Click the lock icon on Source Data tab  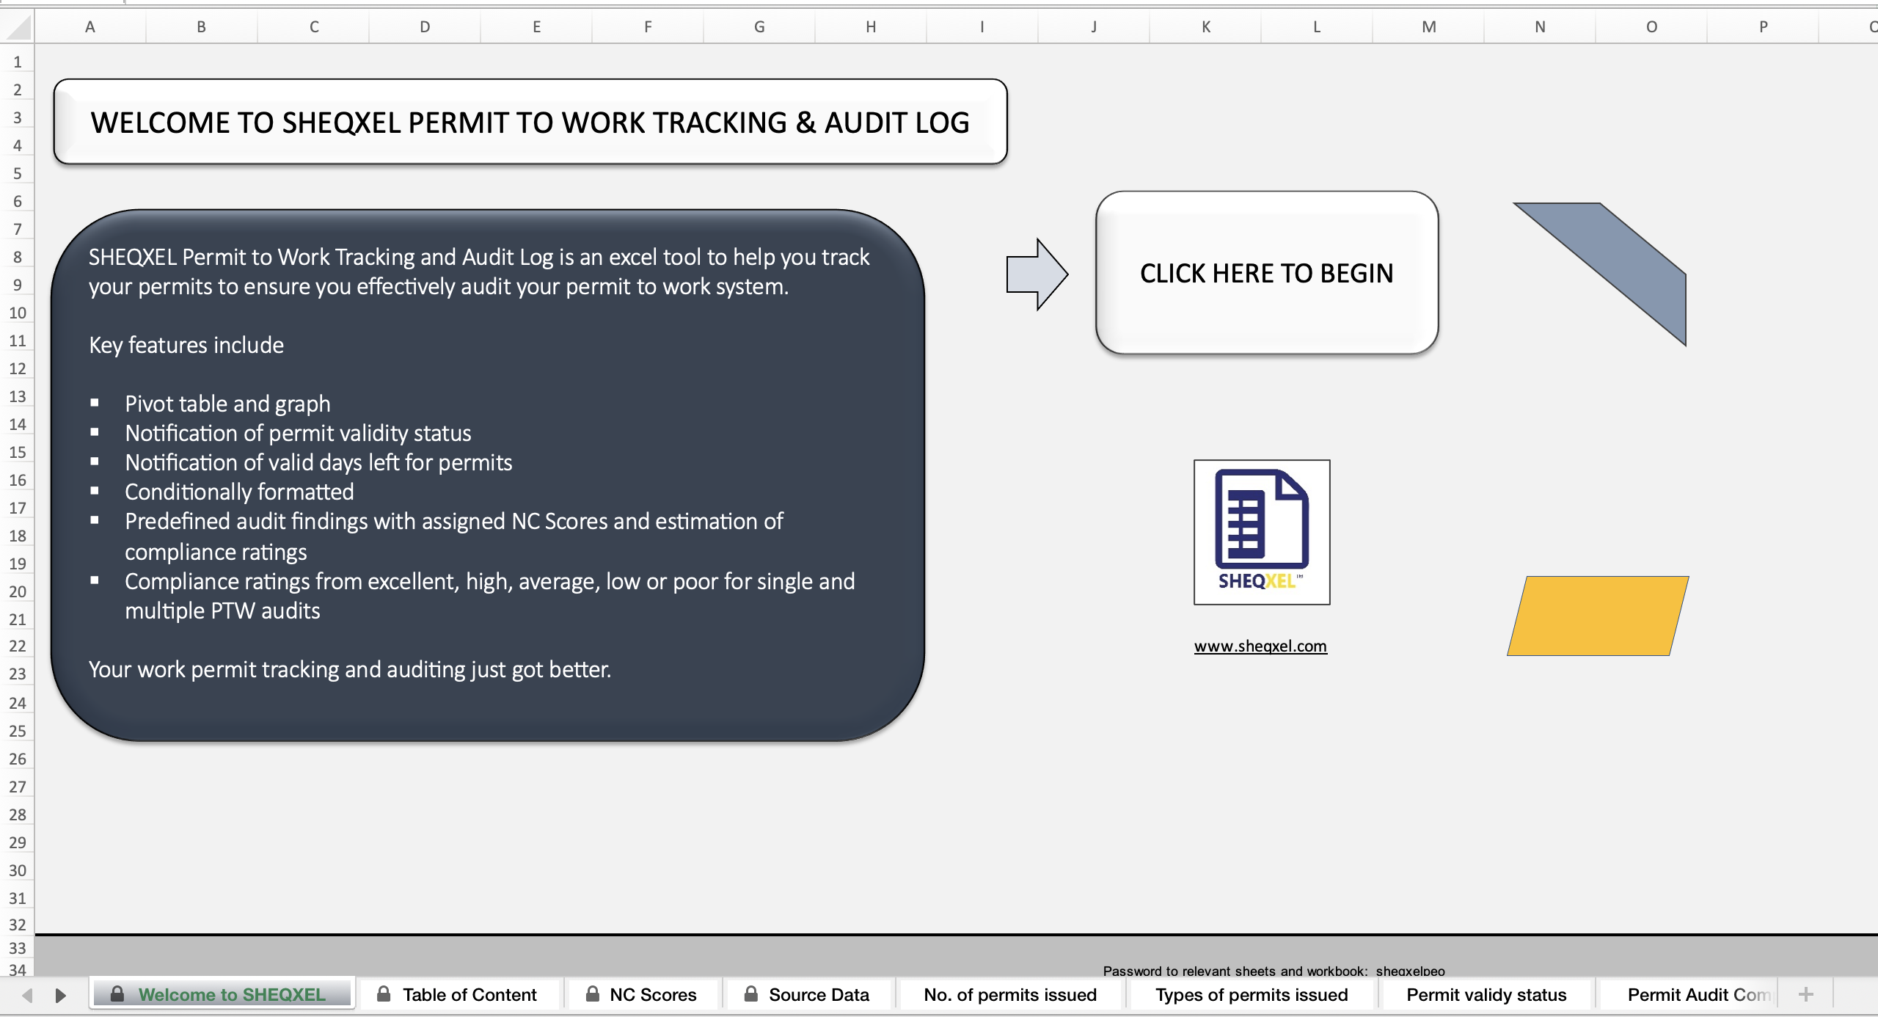pyautogui.click(x=751, y=994)
